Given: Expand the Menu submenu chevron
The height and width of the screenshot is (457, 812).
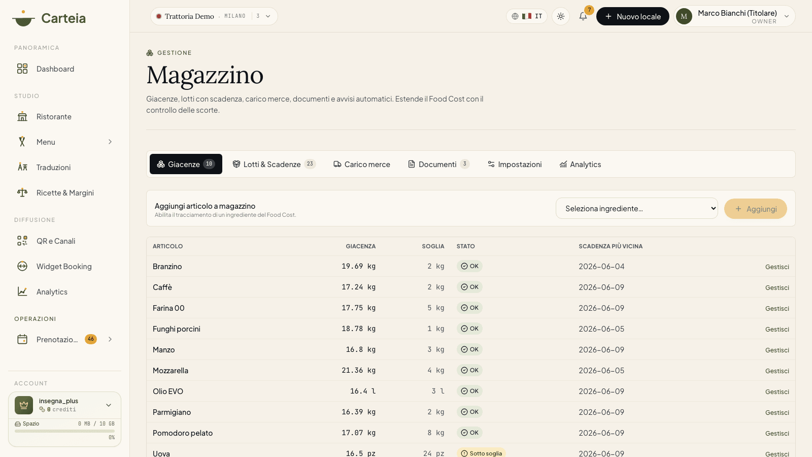Looking at the screenshot, I should [110, 142].
